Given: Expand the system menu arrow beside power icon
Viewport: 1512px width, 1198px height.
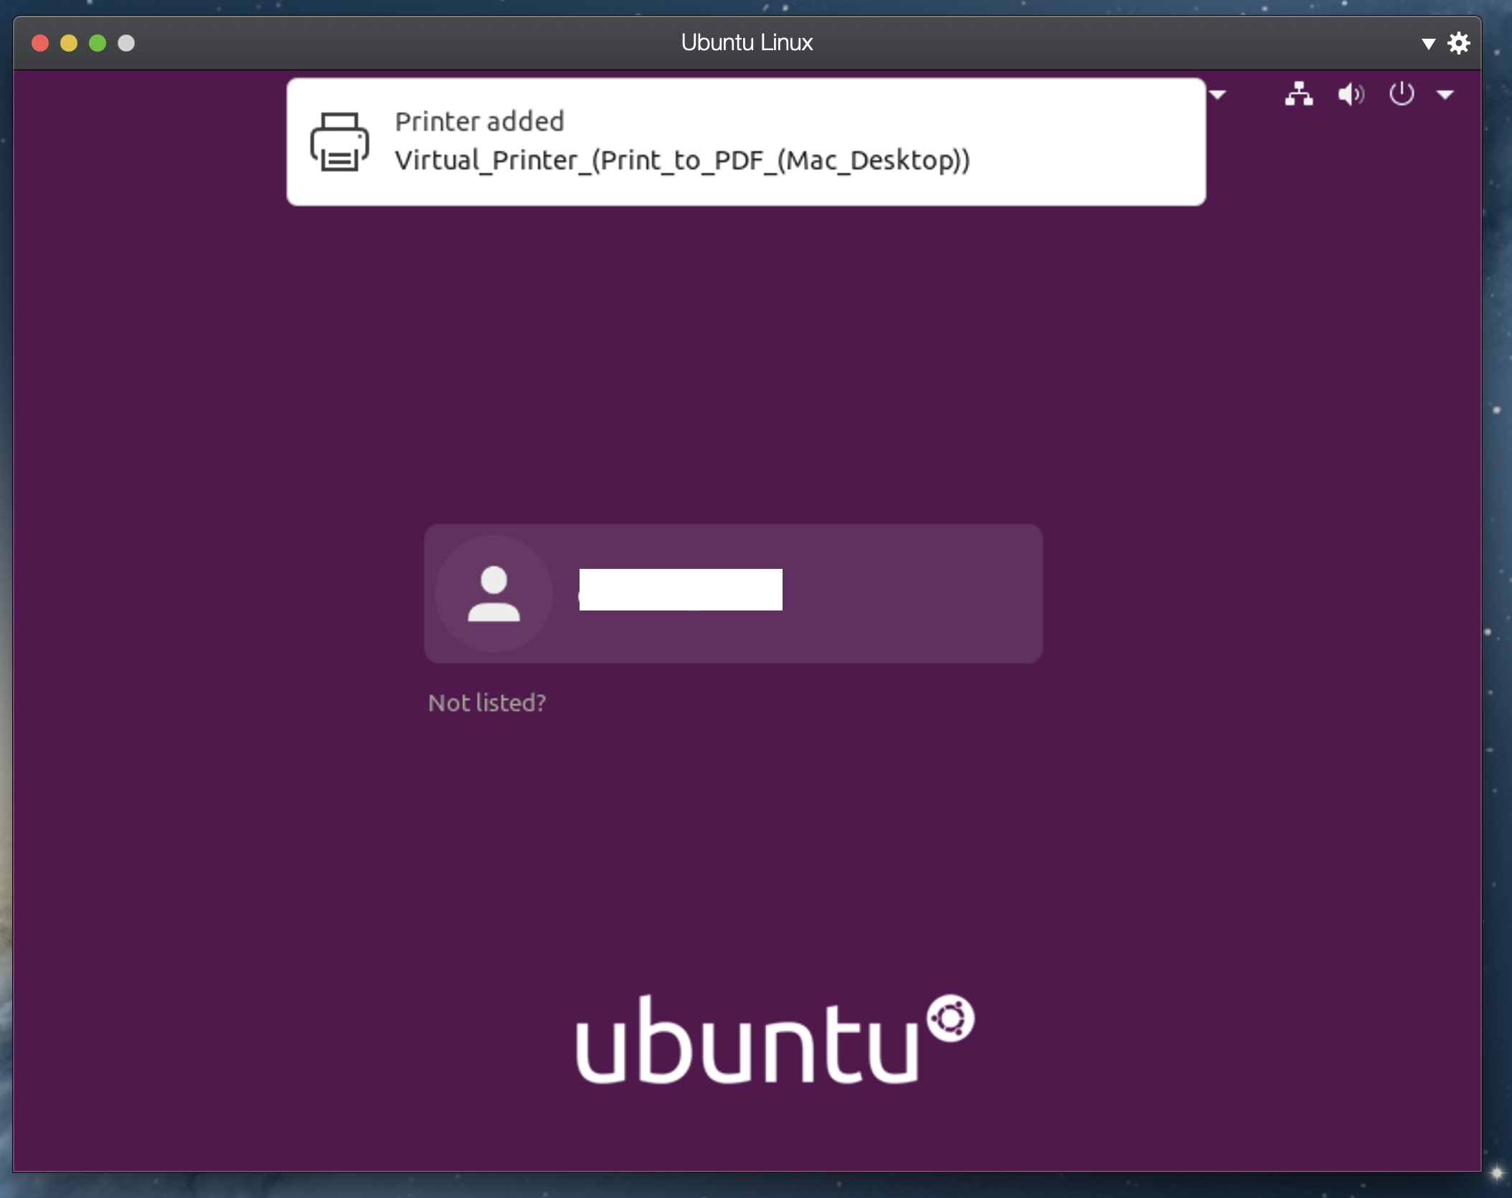Looking at the screenshot, I should coord(1445,95).
